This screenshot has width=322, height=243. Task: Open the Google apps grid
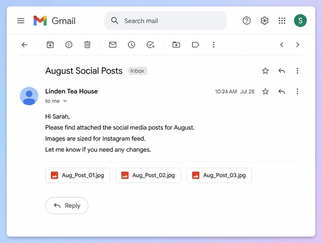[282, 20]
